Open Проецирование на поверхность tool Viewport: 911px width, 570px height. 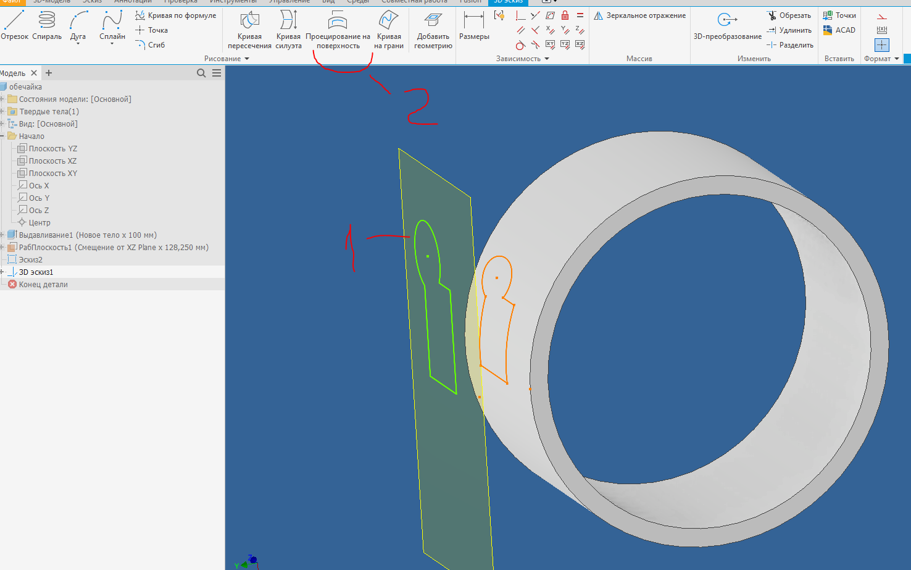(338, 25)
